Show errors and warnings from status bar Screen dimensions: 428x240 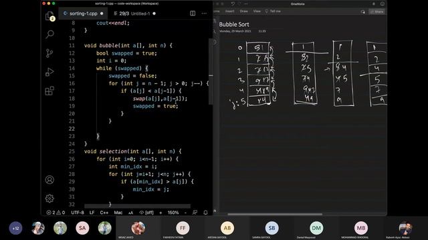click(x=56, y=213)
